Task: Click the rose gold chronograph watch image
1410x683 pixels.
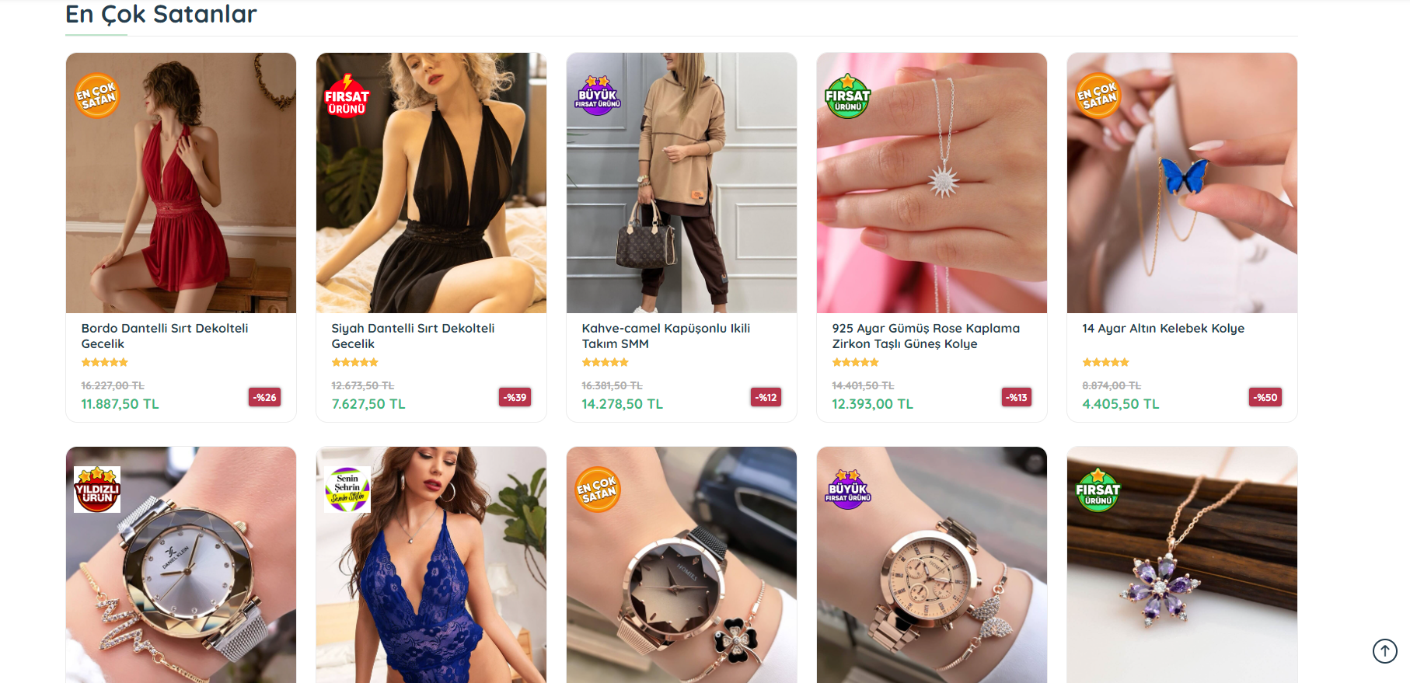Action: point(932,565)
